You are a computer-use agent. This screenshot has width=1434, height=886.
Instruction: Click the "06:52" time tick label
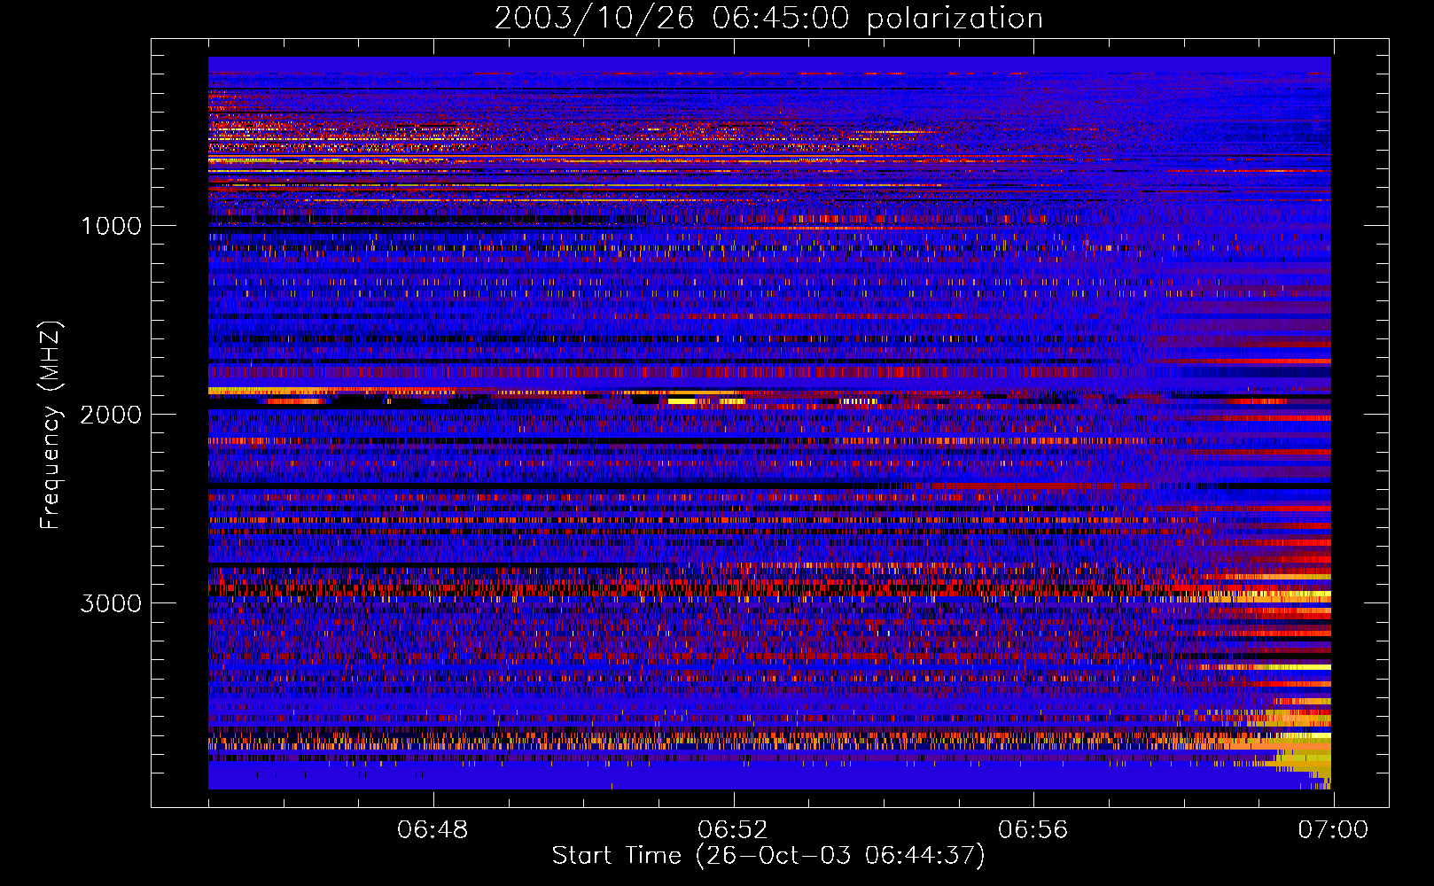click(733, 830)
